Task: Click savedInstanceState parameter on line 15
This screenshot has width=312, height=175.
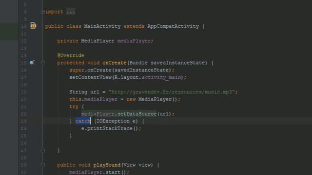Action: point(177,63)
